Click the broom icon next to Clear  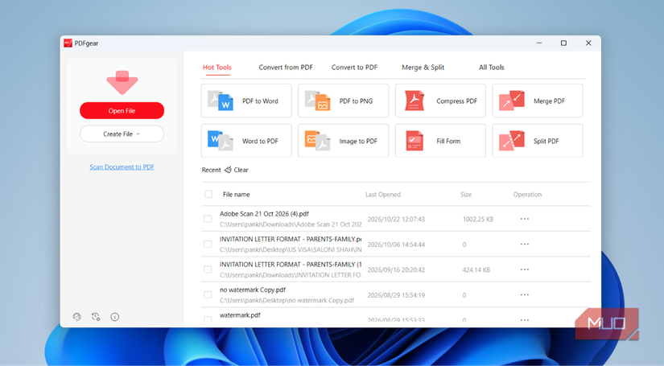coord(228,170)
